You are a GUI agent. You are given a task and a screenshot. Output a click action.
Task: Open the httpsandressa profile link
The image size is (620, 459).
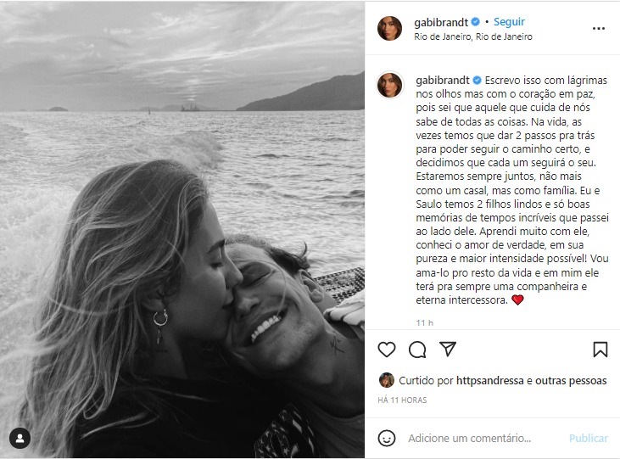point(490,381)
